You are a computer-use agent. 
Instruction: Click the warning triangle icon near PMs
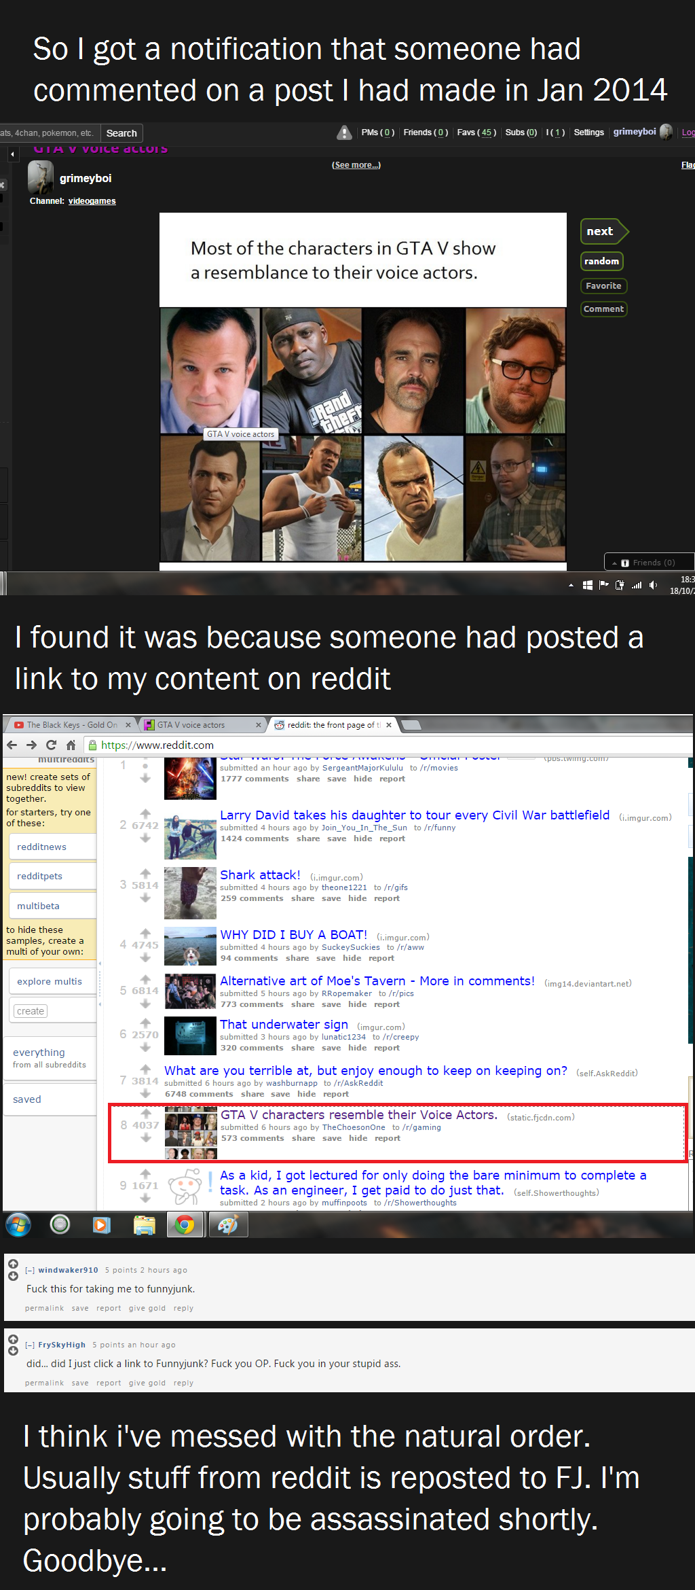click(345, 132)
